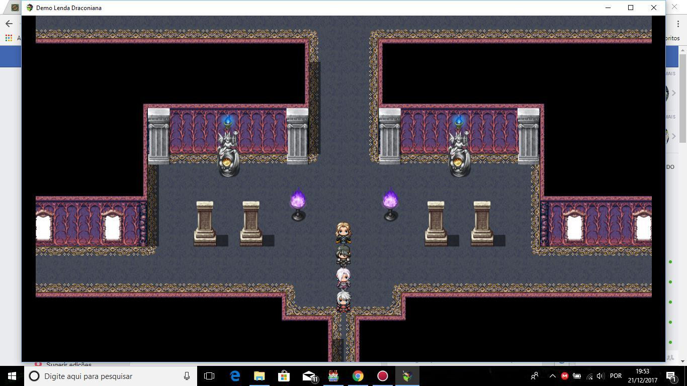Expand the upper chevron in the browser sidebar
The height and width of the screenshot is (386, 687).
click(x=674, y=93)
